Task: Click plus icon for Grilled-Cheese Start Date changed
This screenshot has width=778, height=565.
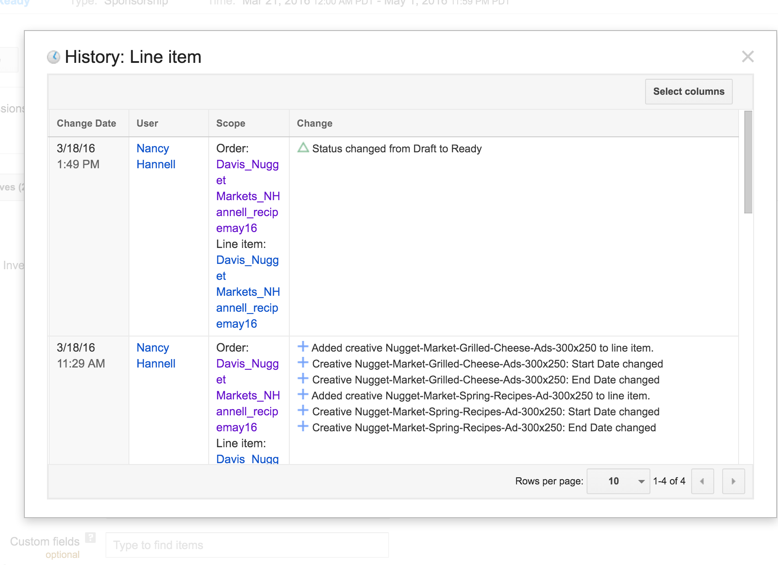Action: tap(303, 363)
